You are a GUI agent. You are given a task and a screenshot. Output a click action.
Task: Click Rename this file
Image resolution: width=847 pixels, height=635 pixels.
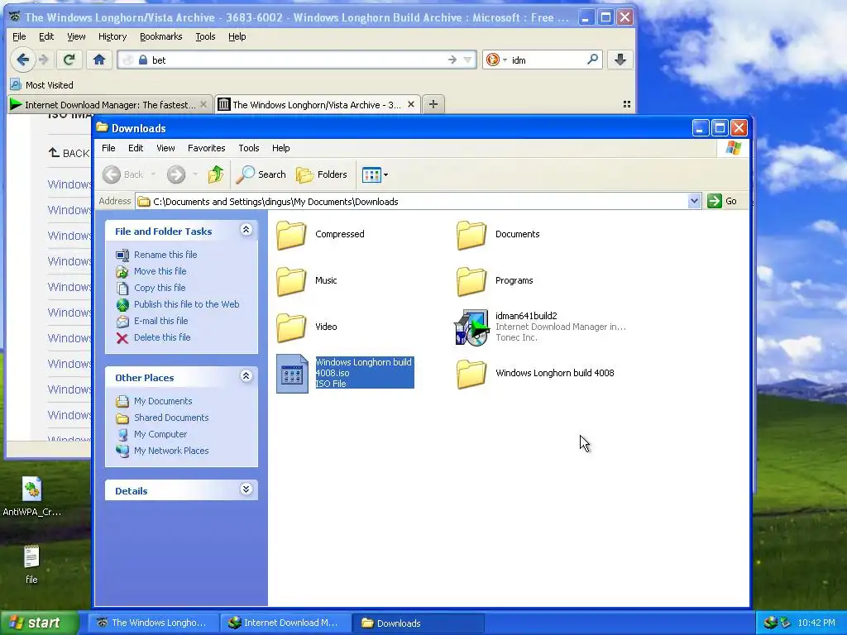[165, 255]
